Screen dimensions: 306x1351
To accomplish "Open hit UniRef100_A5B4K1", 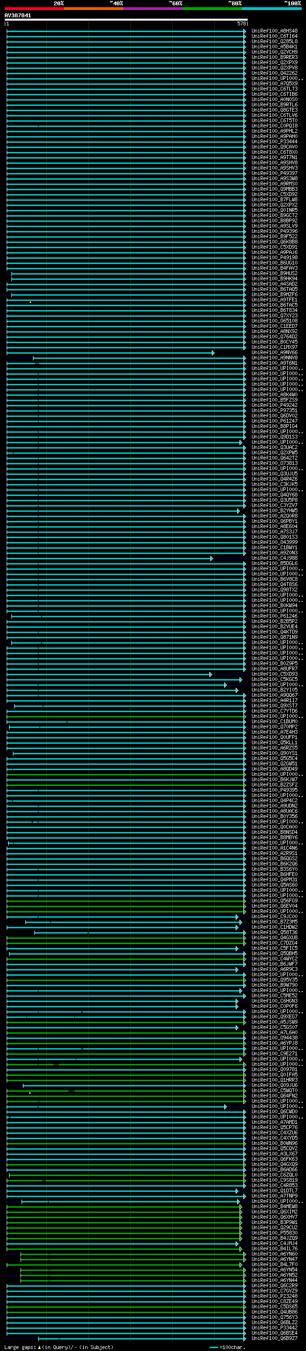I will (x=274, y=46).
